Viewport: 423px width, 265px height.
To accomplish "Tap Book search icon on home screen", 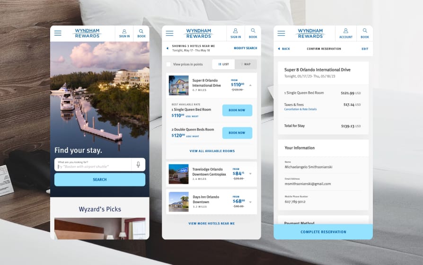I will pos(141,33).
